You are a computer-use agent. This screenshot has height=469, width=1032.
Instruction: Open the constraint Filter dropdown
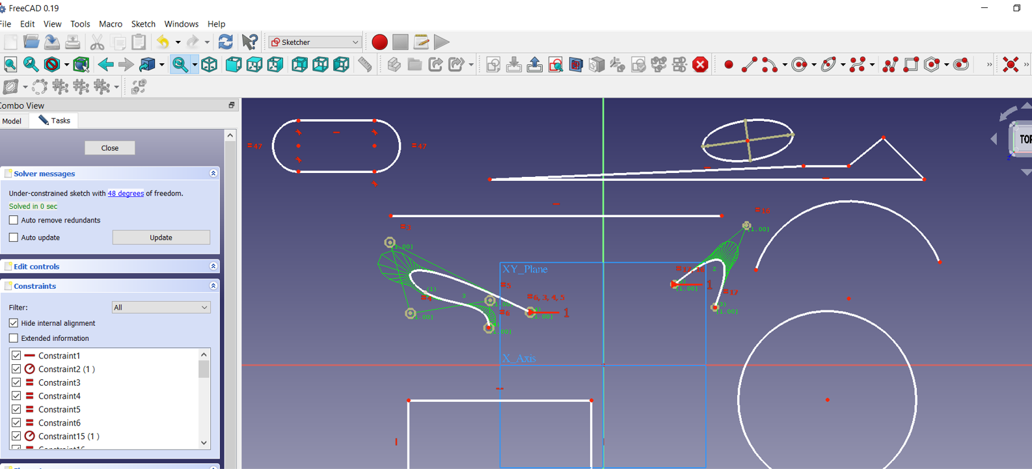click(x=161, y=308)
